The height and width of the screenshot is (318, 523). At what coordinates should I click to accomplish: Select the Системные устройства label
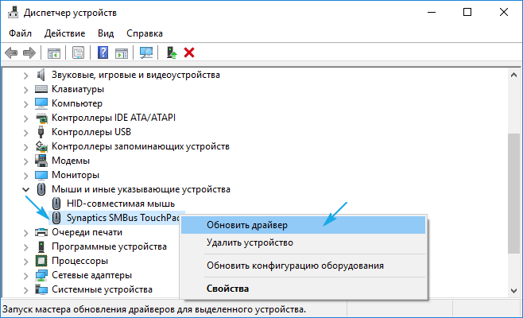coord(102,289)
